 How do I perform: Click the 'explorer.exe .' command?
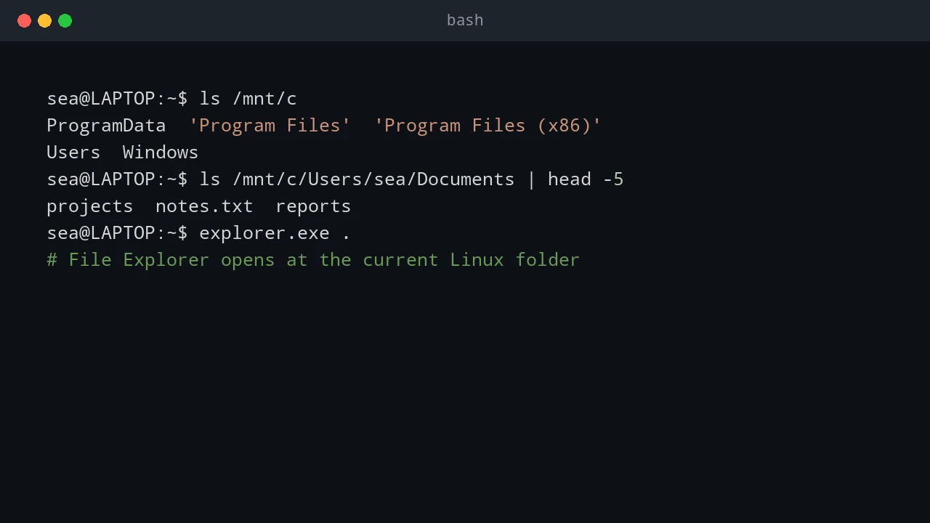tap(275, 232)
